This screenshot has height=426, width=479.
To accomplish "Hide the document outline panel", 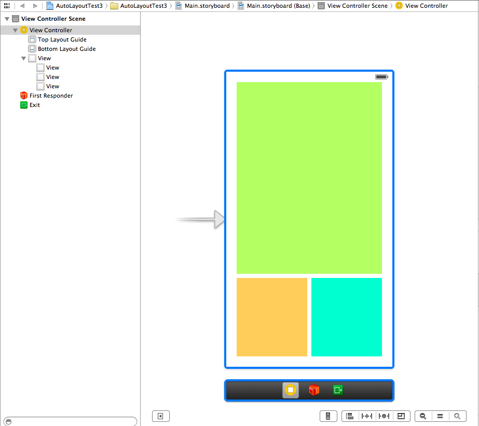I will tap(161, 416).
